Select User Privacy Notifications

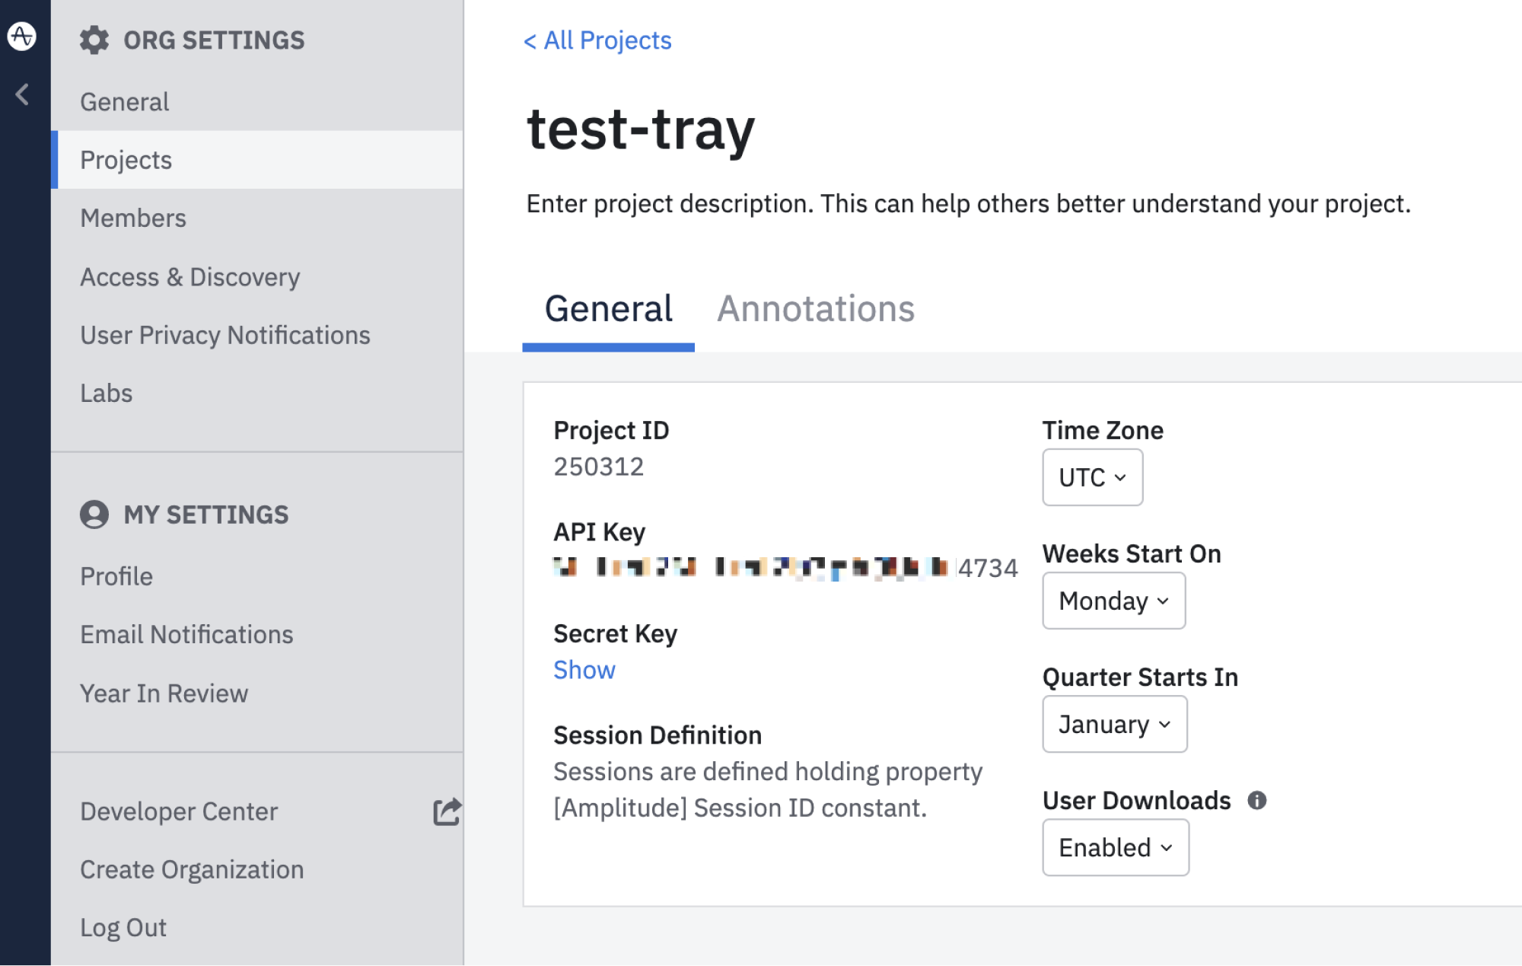[225, 335]
